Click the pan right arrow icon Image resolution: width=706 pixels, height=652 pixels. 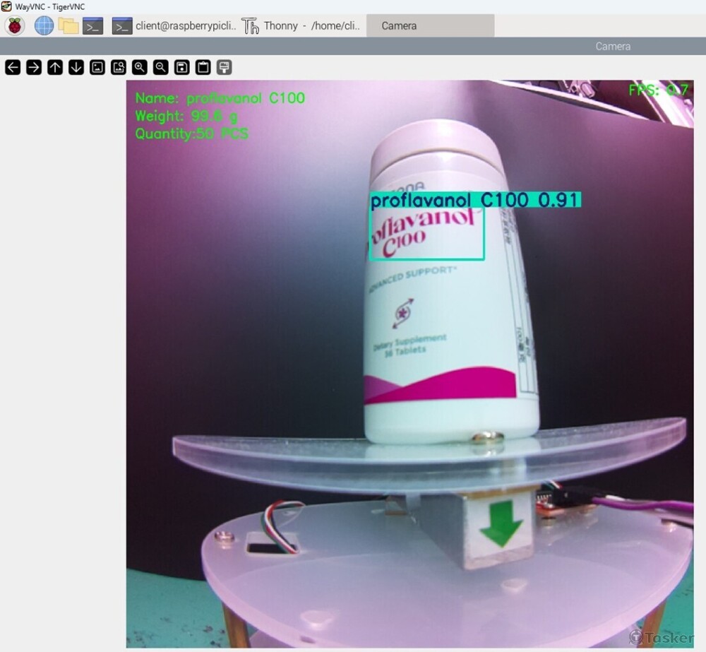click(34, 68)
